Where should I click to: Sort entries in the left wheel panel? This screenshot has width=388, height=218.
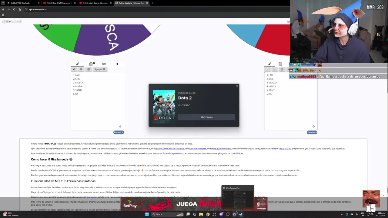tap(81, 69)
